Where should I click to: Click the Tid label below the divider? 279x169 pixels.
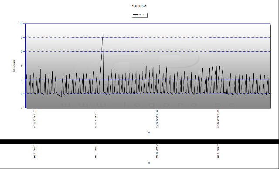click(x=148, y=163)
